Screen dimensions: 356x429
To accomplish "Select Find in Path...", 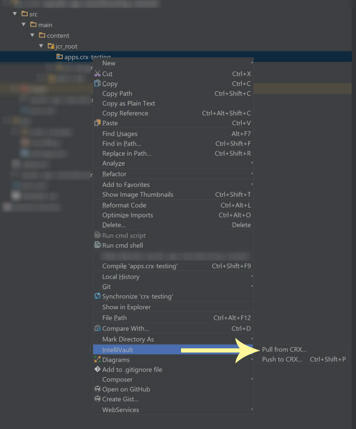I will click(173, 144).
